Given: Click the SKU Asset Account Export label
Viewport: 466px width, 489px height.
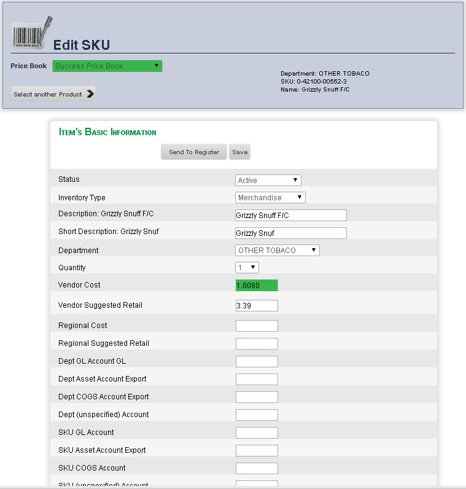Looking at the screenshot, I should (102, 450).
